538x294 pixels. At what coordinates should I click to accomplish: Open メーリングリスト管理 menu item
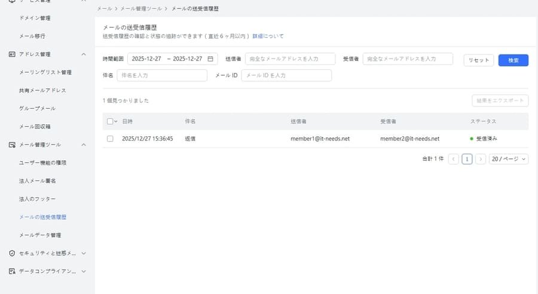click(45, 72)
